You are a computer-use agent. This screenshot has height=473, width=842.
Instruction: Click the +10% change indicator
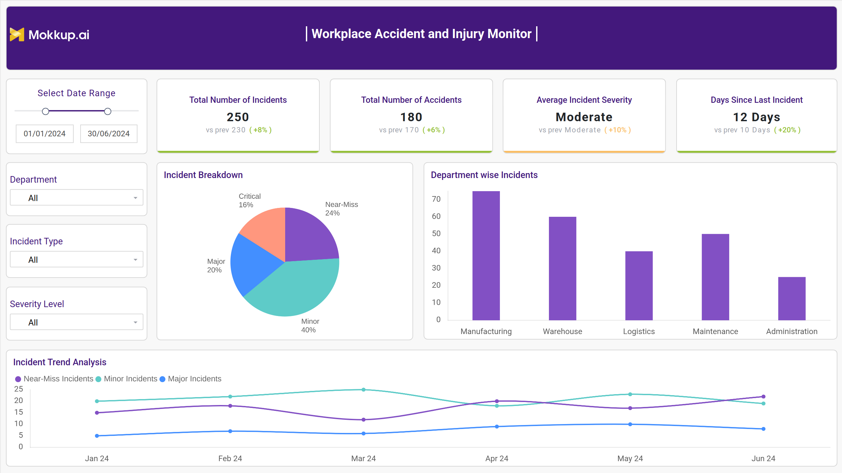[x=617, y=130]
